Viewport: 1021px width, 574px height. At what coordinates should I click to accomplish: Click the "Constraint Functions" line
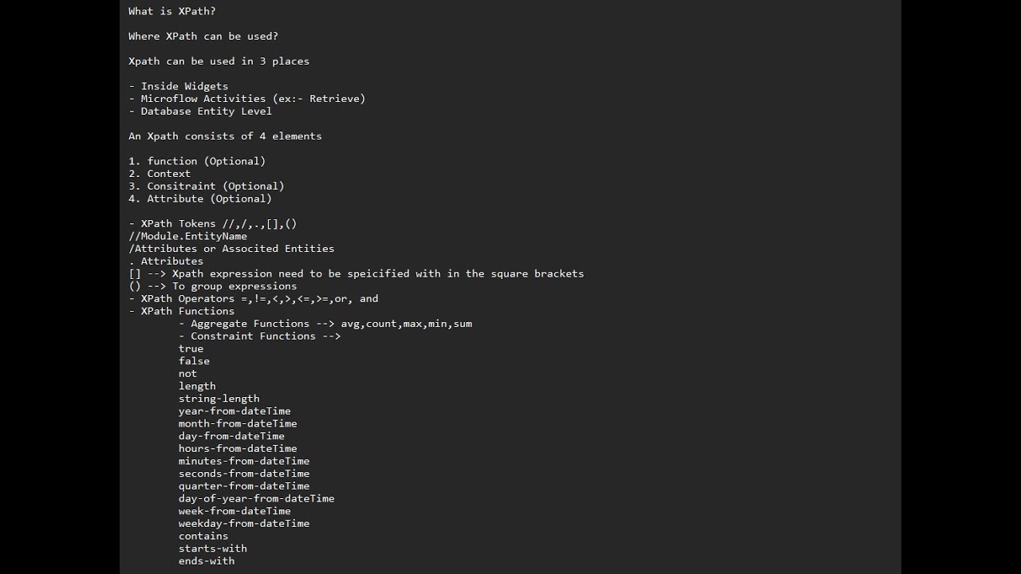click(260, 336)
